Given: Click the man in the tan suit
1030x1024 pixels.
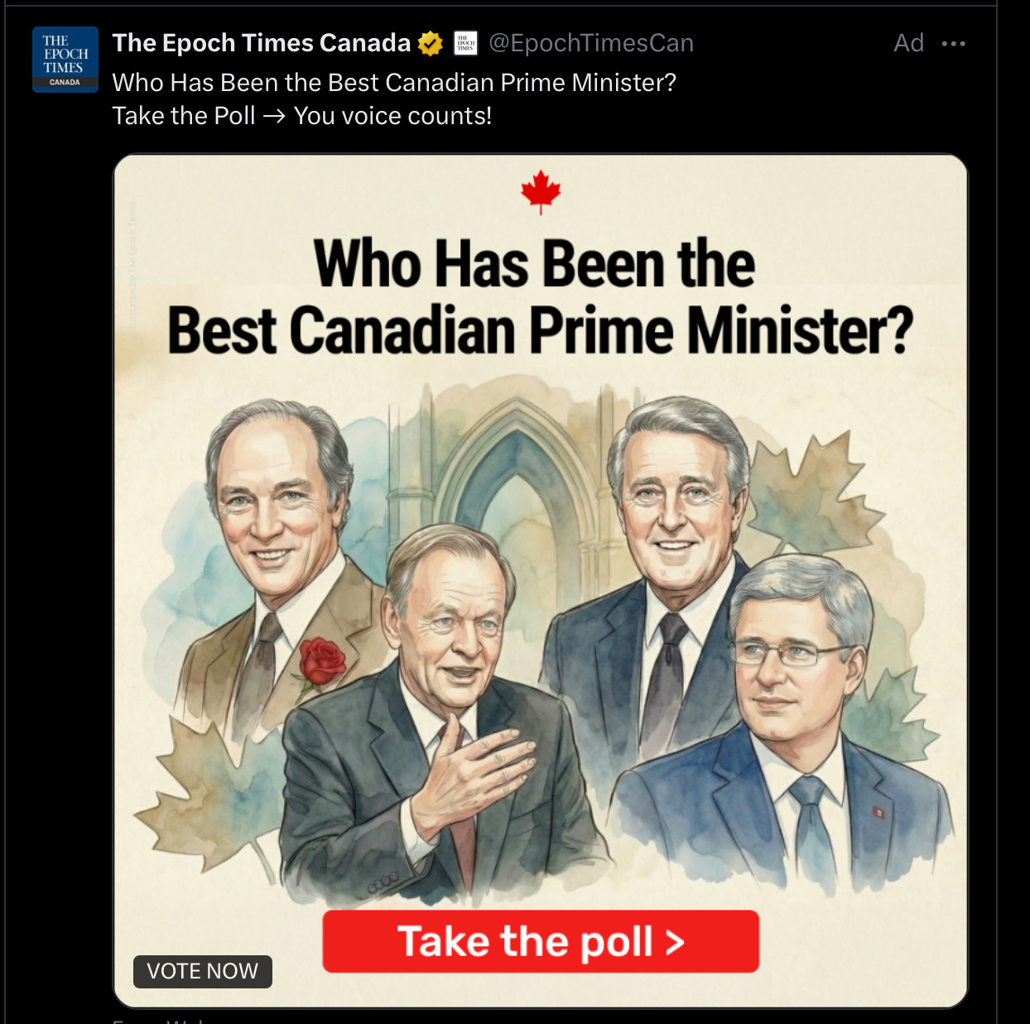Looking at the screenshot, I should (273, 530).
